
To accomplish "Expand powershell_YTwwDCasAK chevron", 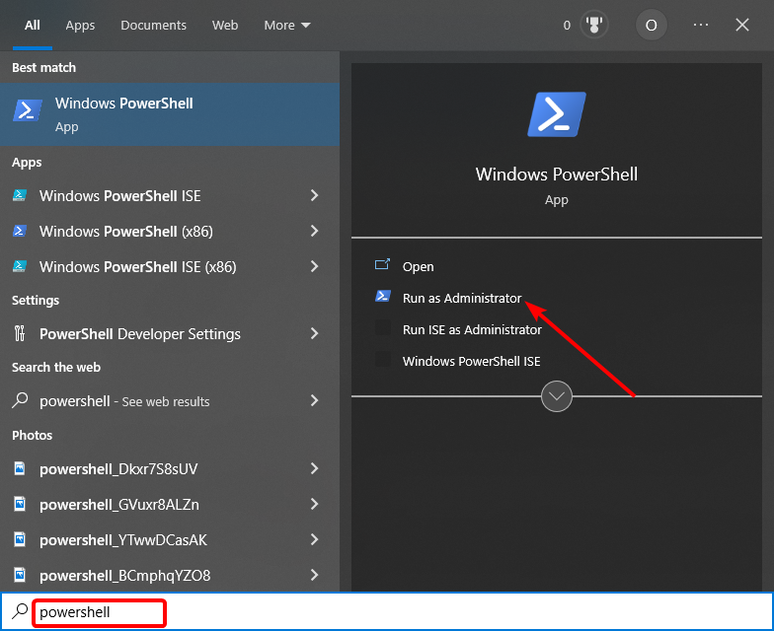I will pos(314,540).
